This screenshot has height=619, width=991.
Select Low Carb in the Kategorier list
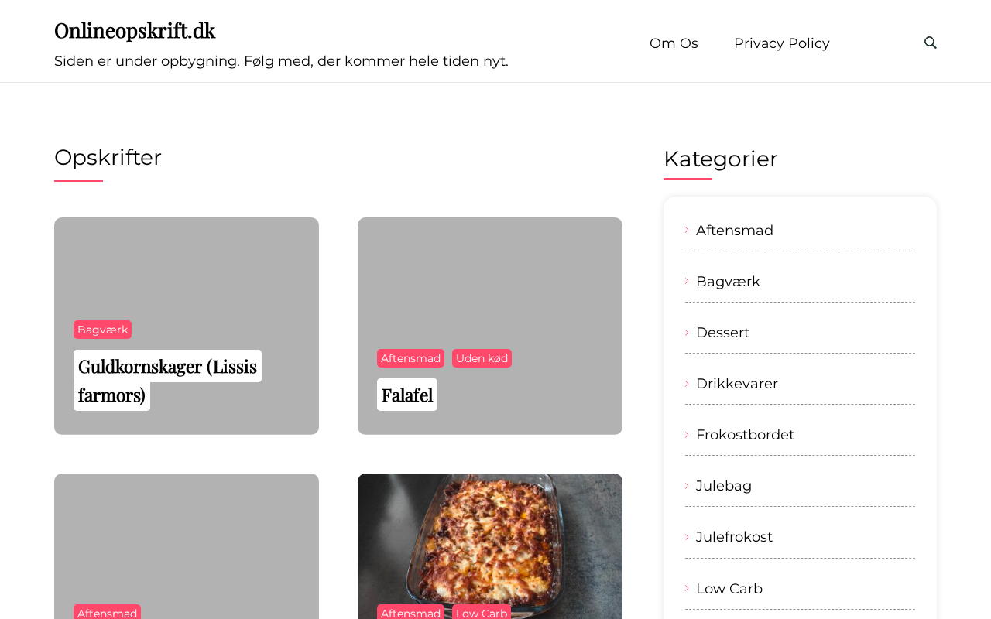(729, 589)
